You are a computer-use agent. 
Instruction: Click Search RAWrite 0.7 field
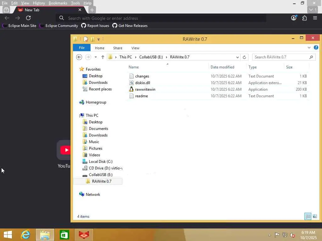[284, 57]
